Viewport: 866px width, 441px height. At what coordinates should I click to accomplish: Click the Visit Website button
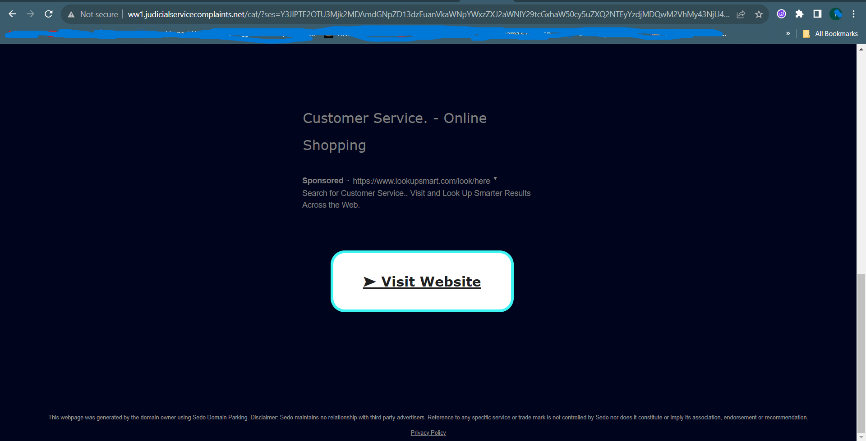pos(422,282)
